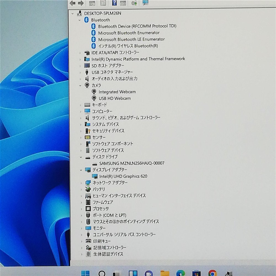The width and height of the screenshot is (276, 276).
Task: Select Microsoft Bluetooth LE Enumerator
Action: [131, 39]
